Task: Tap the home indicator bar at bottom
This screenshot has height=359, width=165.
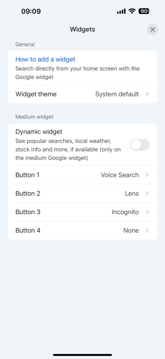Action: coord(82,355)
